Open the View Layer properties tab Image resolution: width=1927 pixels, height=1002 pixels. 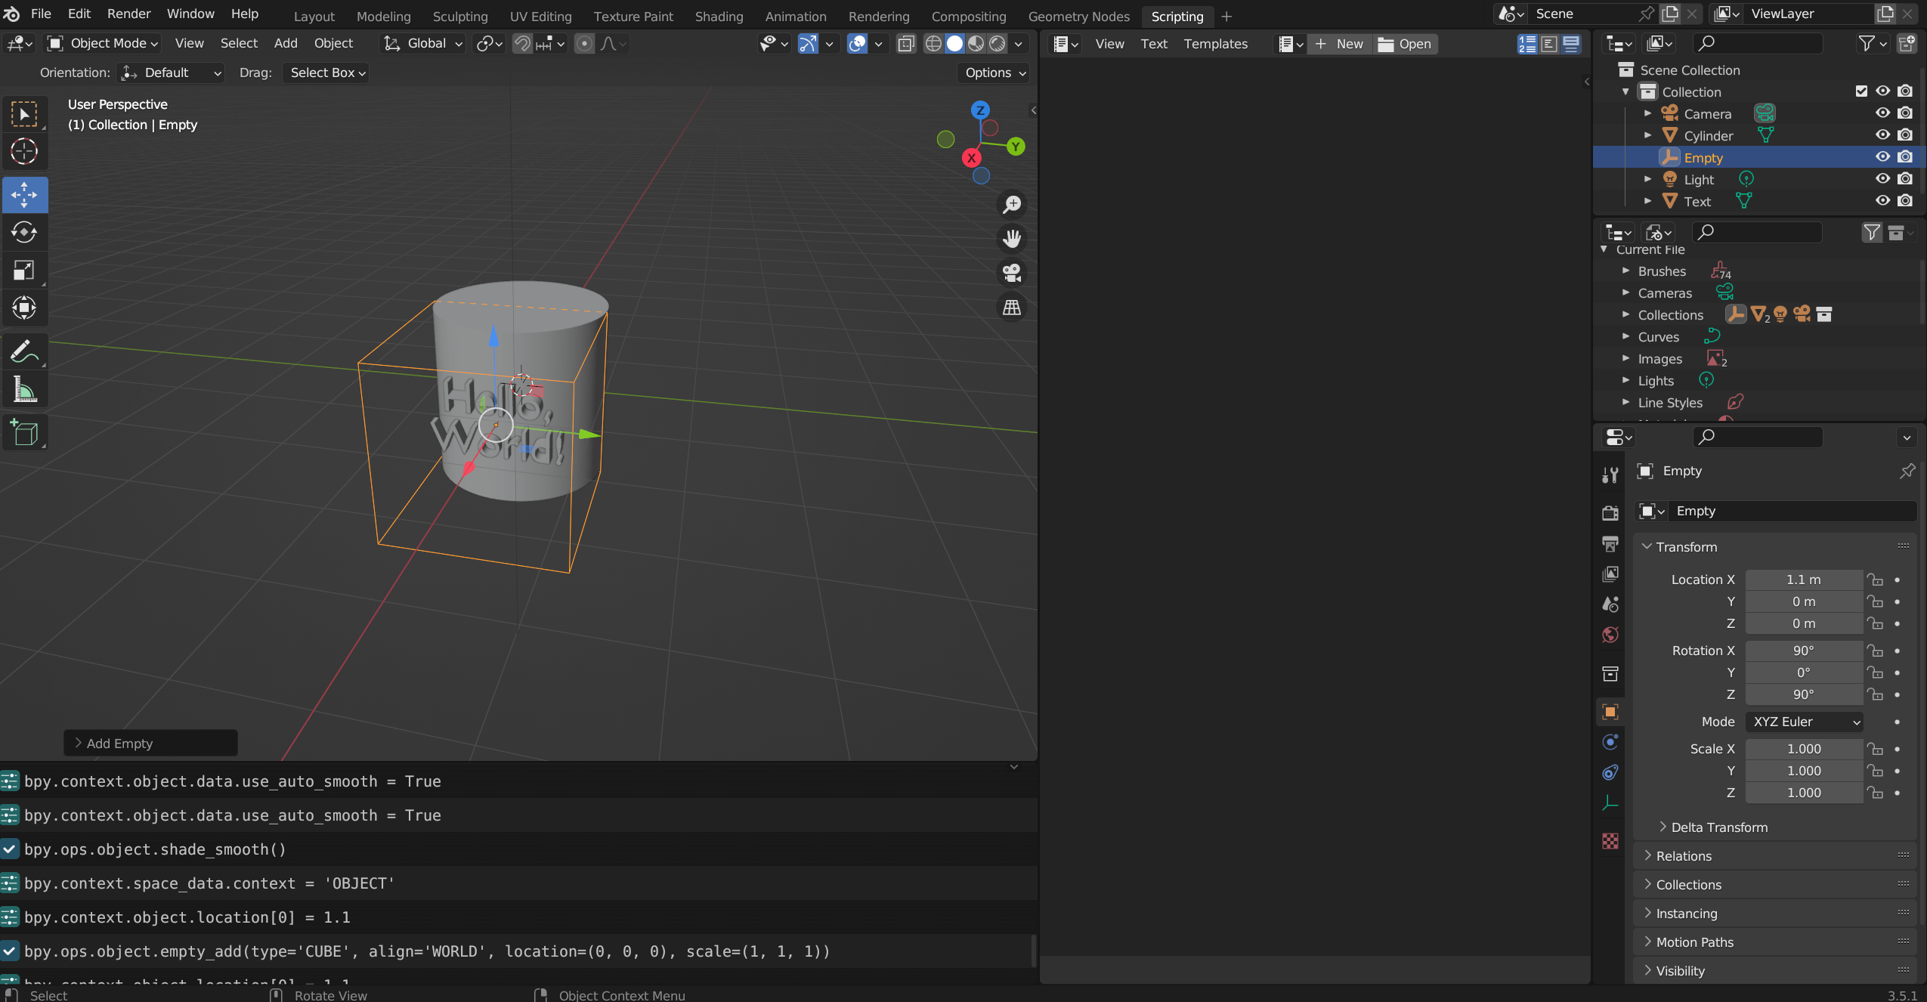(1610, 574)
